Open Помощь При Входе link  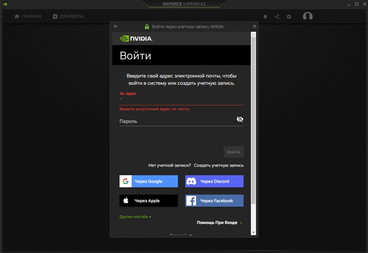219,223
